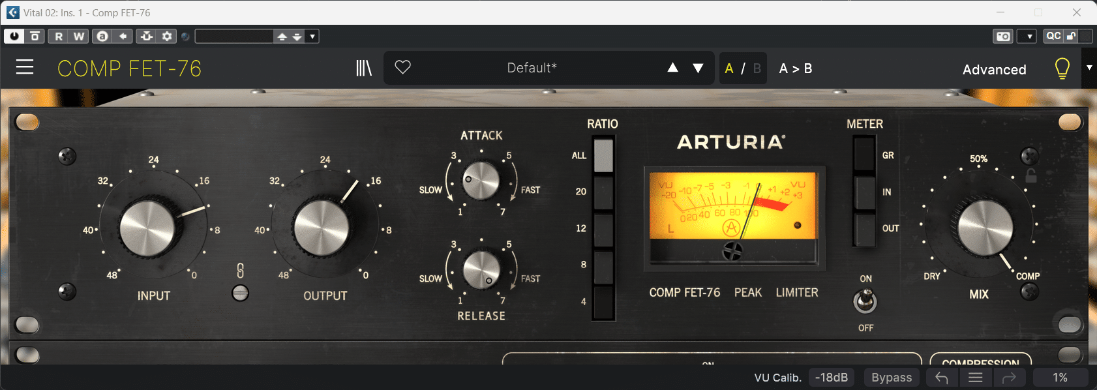The height and width of the screenshot is (390, 1097).
Task: Enable Write automation (W) button
Action: coord(78,37)
